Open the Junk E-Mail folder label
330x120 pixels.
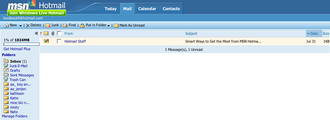pyautogui.click(x=18, y=66)
